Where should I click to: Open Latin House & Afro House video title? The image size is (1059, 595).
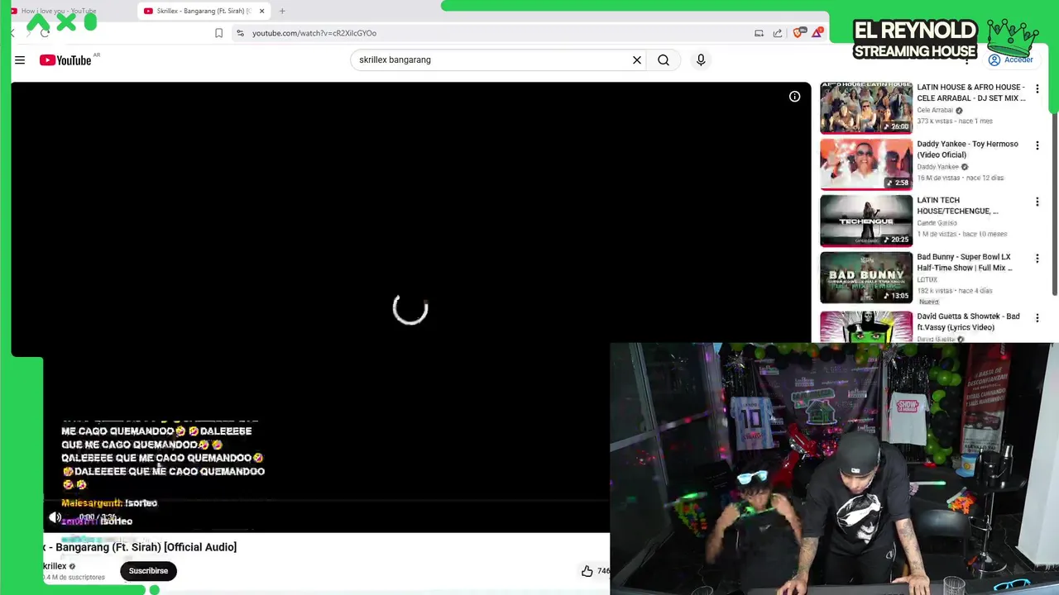[971, 93]
